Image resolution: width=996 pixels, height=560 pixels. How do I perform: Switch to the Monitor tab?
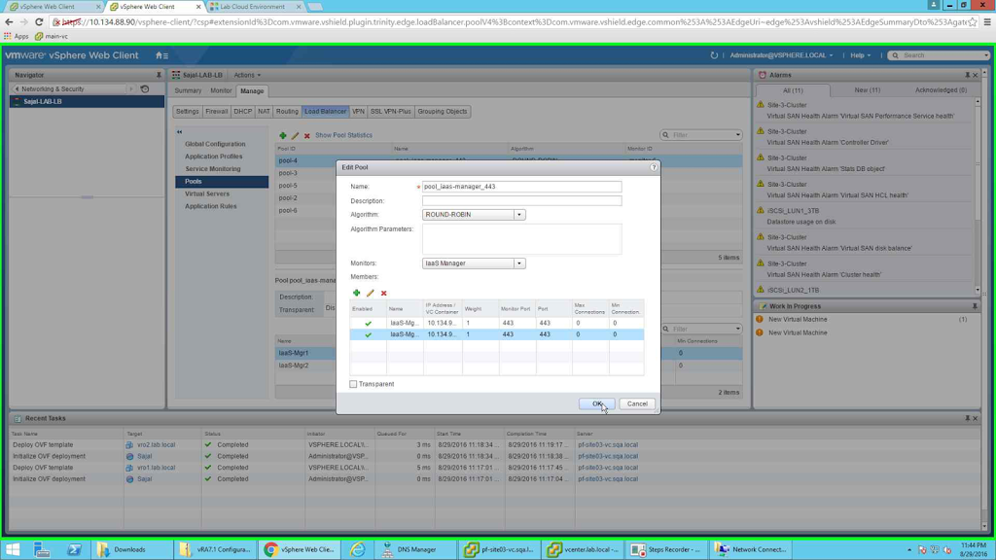(221, 90)
